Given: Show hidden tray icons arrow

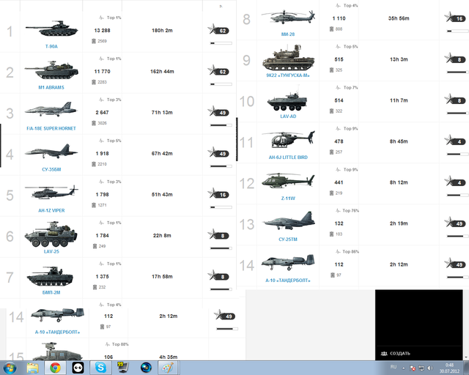Looking at the screenshot, I should click(404, 368).
